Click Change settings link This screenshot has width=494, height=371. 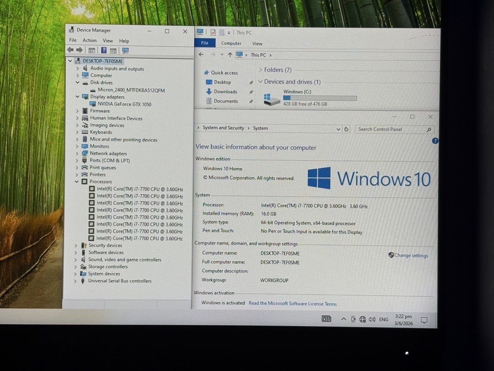[411, 255]
